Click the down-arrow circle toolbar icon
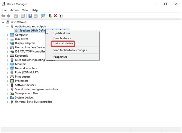Image resolution: width=182 pixels, height=133 pixels. click(x=61, y=16)
